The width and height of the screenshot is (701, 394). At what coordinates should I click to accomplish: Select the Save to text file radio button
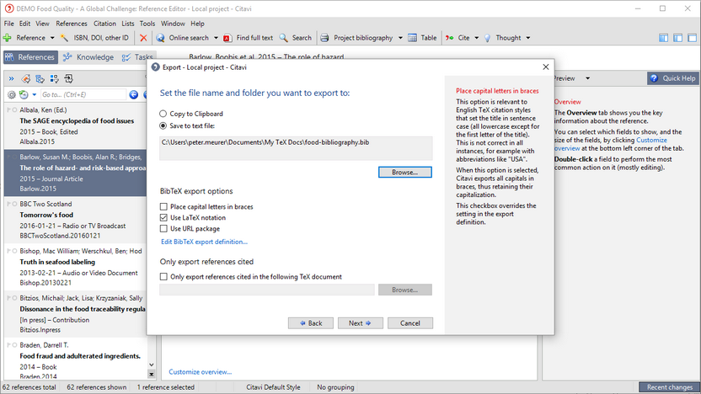(x=163, y=126)
